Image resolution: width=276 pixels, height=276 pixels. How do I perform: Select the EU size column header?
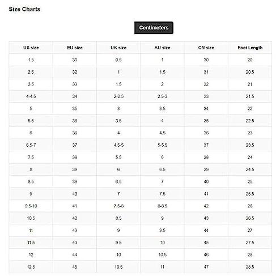point(75,48)
